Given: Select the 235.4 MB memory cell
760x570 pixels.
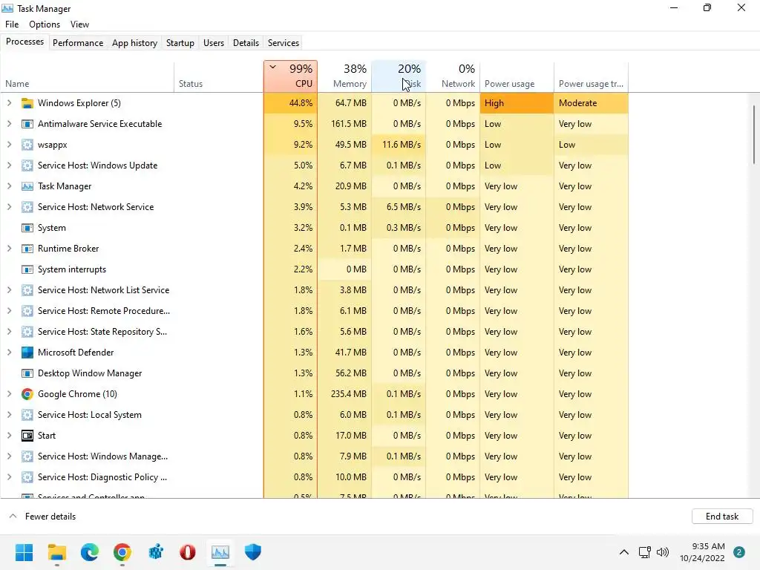Looking at the screenshot, I should [344, 394].
